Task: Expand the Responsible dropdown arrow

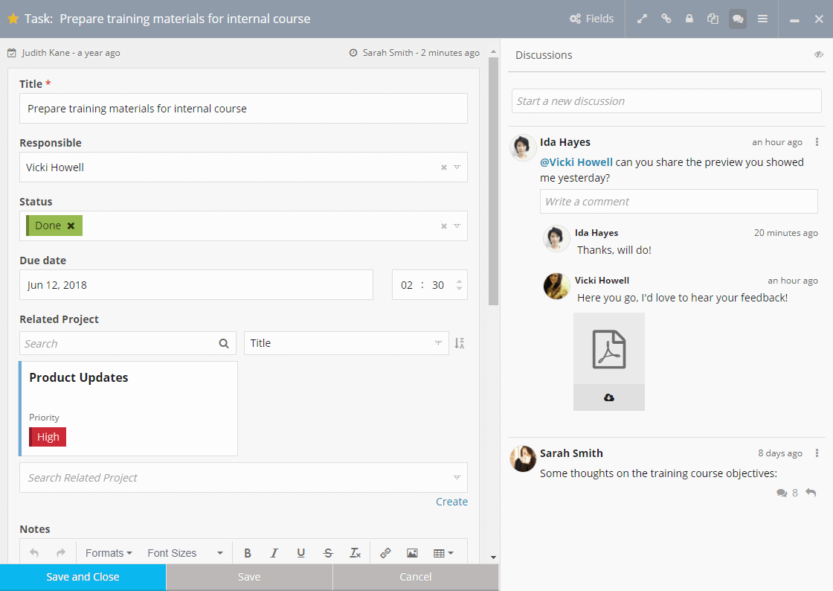Action: [457, 167]
